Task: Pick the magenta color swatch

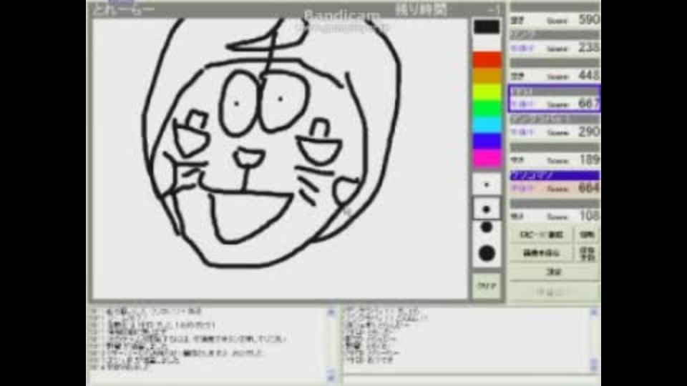Action: pos(487,157)
